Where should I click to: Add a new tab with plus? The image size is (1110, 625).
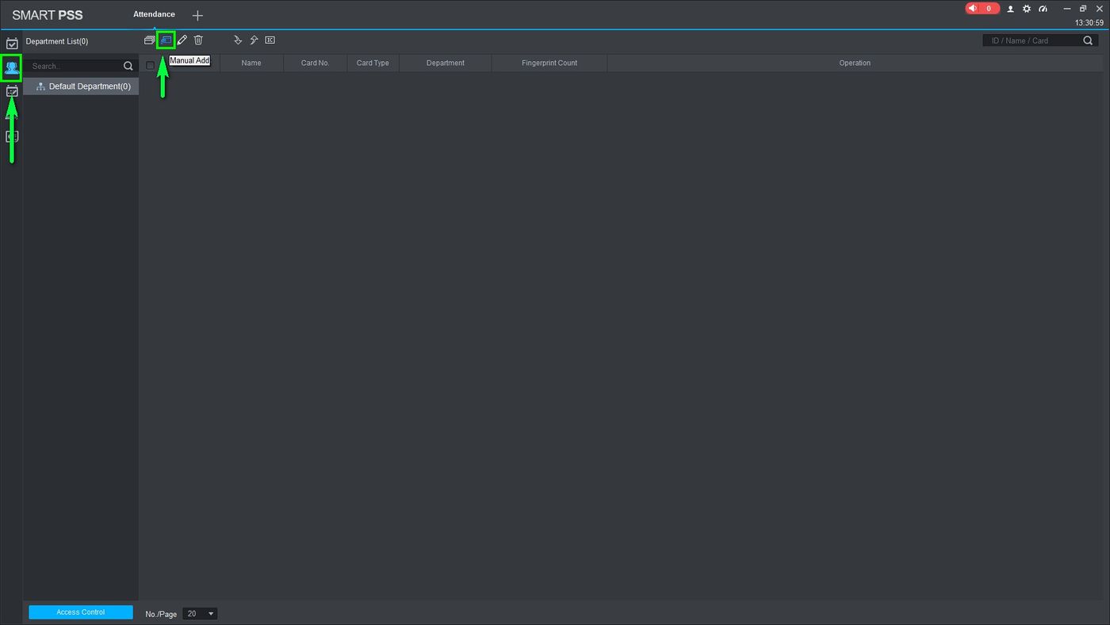pos(197,15)
